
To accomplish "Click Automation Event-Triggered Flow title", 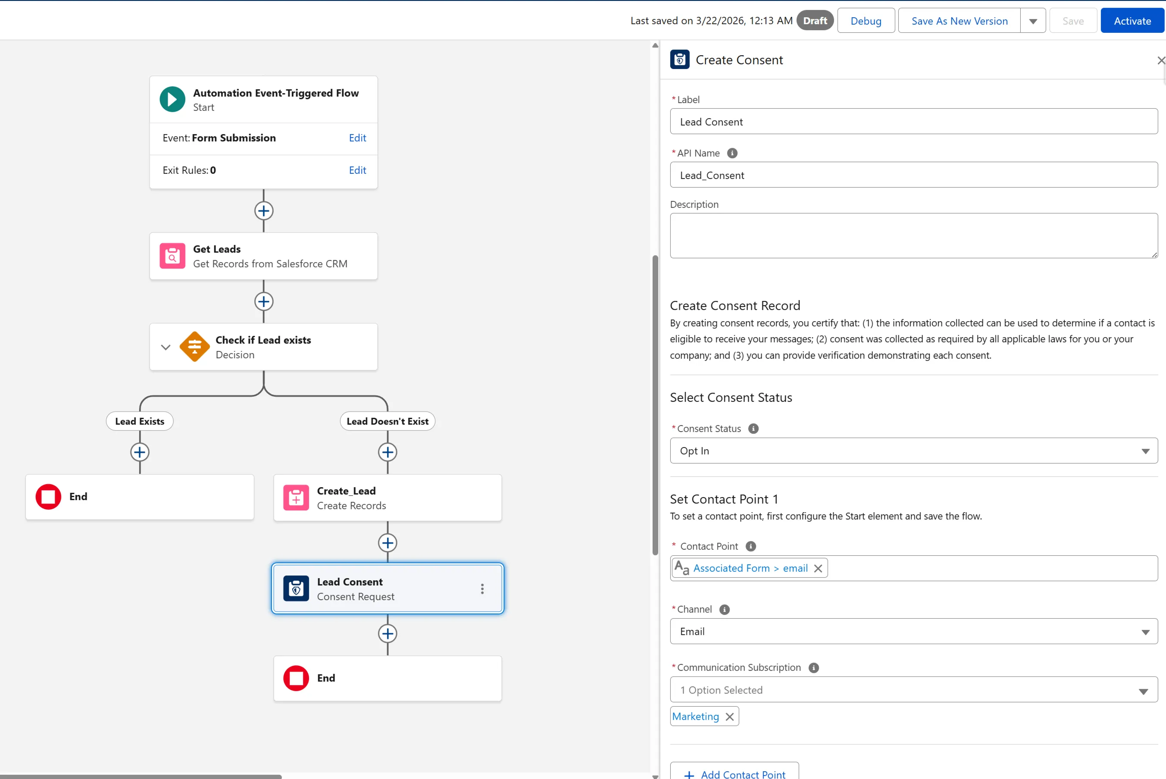I will click(276, 93).
